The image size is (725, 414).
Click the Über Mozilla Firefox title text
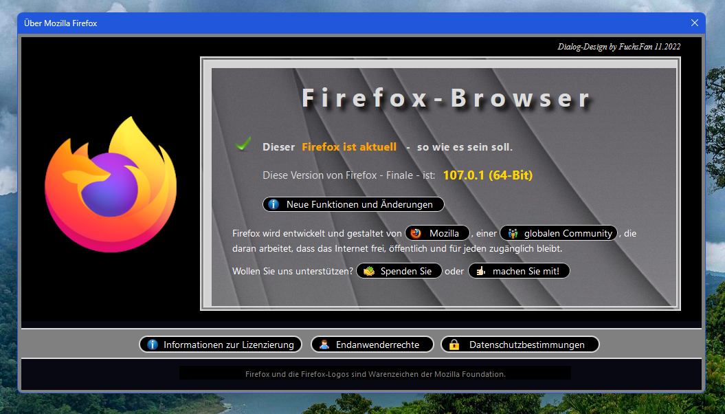coord(60,23)
